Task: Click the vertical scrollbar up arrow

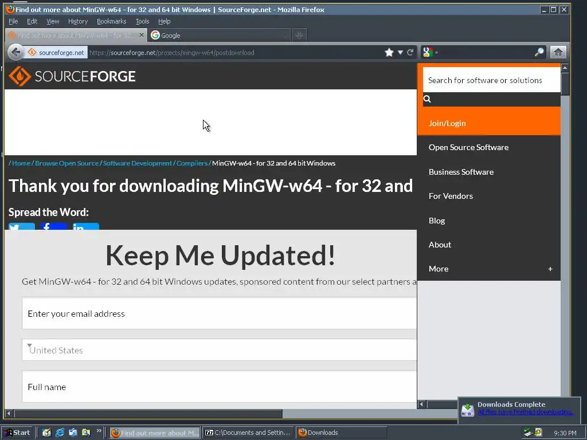Action: (565, 68)
